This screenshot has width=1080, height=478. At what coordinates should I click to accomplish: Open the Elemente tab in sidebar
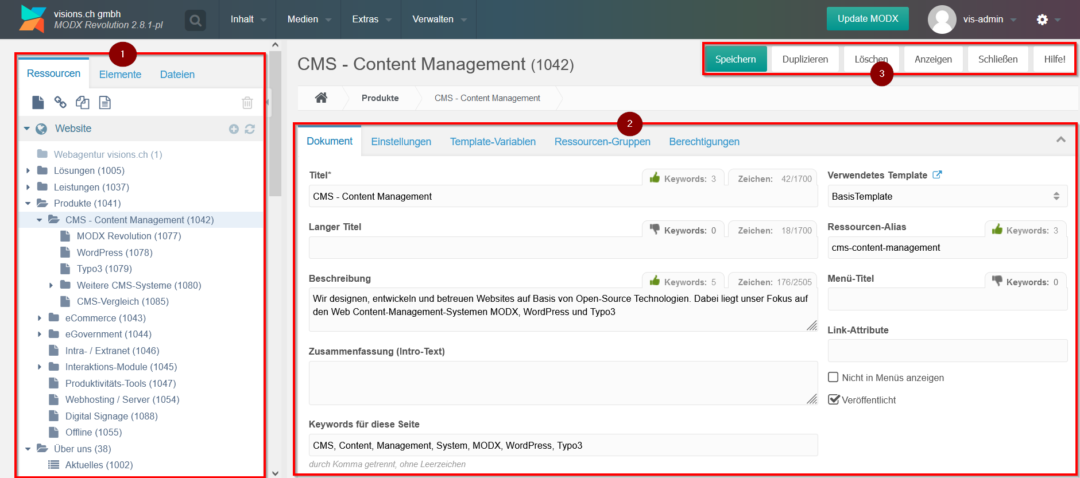coord(120,75)
